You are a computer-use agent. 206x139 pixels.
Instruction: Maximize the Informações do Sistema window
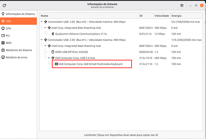(x=196, y=5)
